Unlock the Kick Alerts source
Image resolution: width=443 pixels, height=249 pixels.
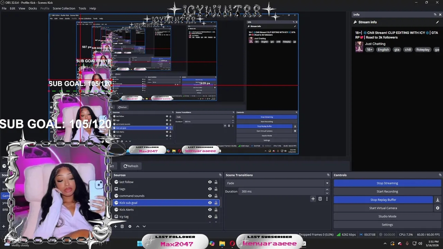coord(216,210)
